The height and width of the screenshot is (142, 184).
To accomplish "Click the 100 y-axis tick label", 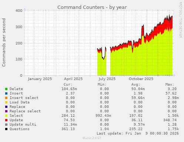I will point(19,59).
